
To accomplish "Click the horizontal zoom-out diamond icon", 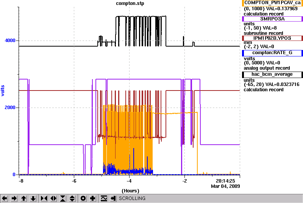I will pyautogui.click(x=53, y=198).
